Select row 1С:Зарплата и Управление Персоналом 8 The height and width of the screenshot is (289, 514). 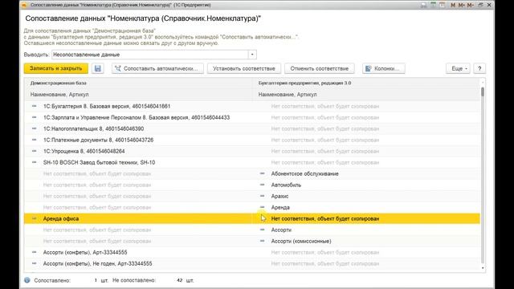coord(138,117)
